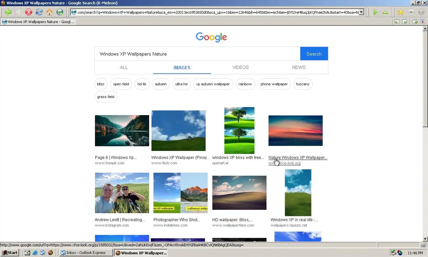Click 'Windows XP in real life -...' link
The height and width of the screenshot is (257, 428).
pos(294,220)
